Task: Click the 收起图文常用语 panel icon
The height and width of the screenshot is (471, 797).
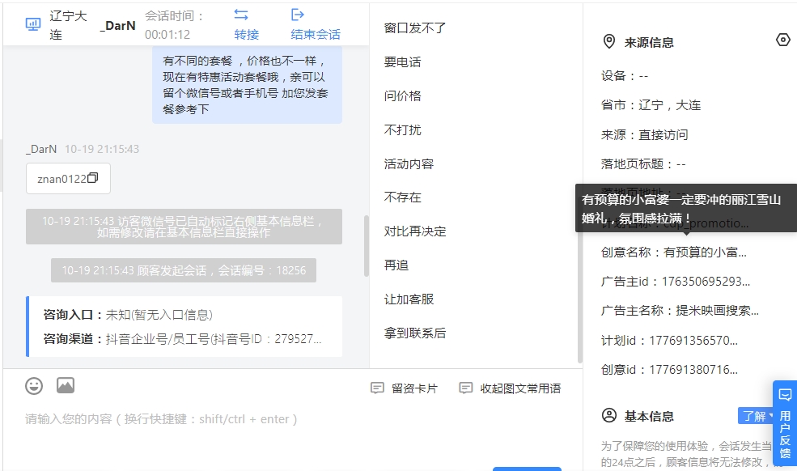Action: [x=465, y=388]
